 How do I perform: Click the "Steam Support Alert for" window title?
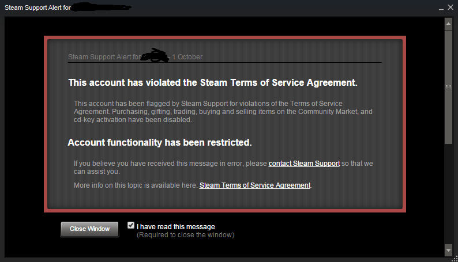[x=37, y=7]
